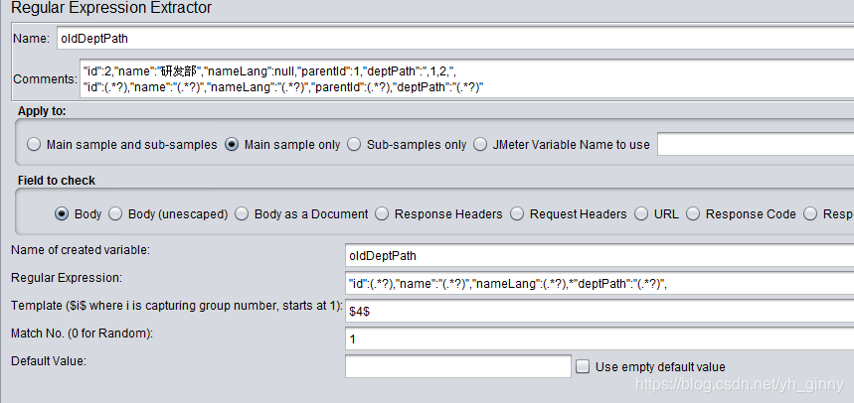
Task: Choose Request Headers option
Action: tap(517, 214)
